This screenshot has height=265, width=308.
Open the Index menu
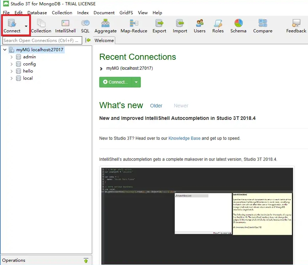(83, 12)
